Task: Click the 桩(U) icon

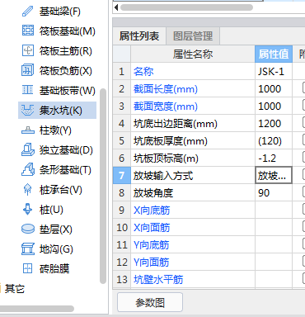Action: pyautogui.click(x=27, y=209)
